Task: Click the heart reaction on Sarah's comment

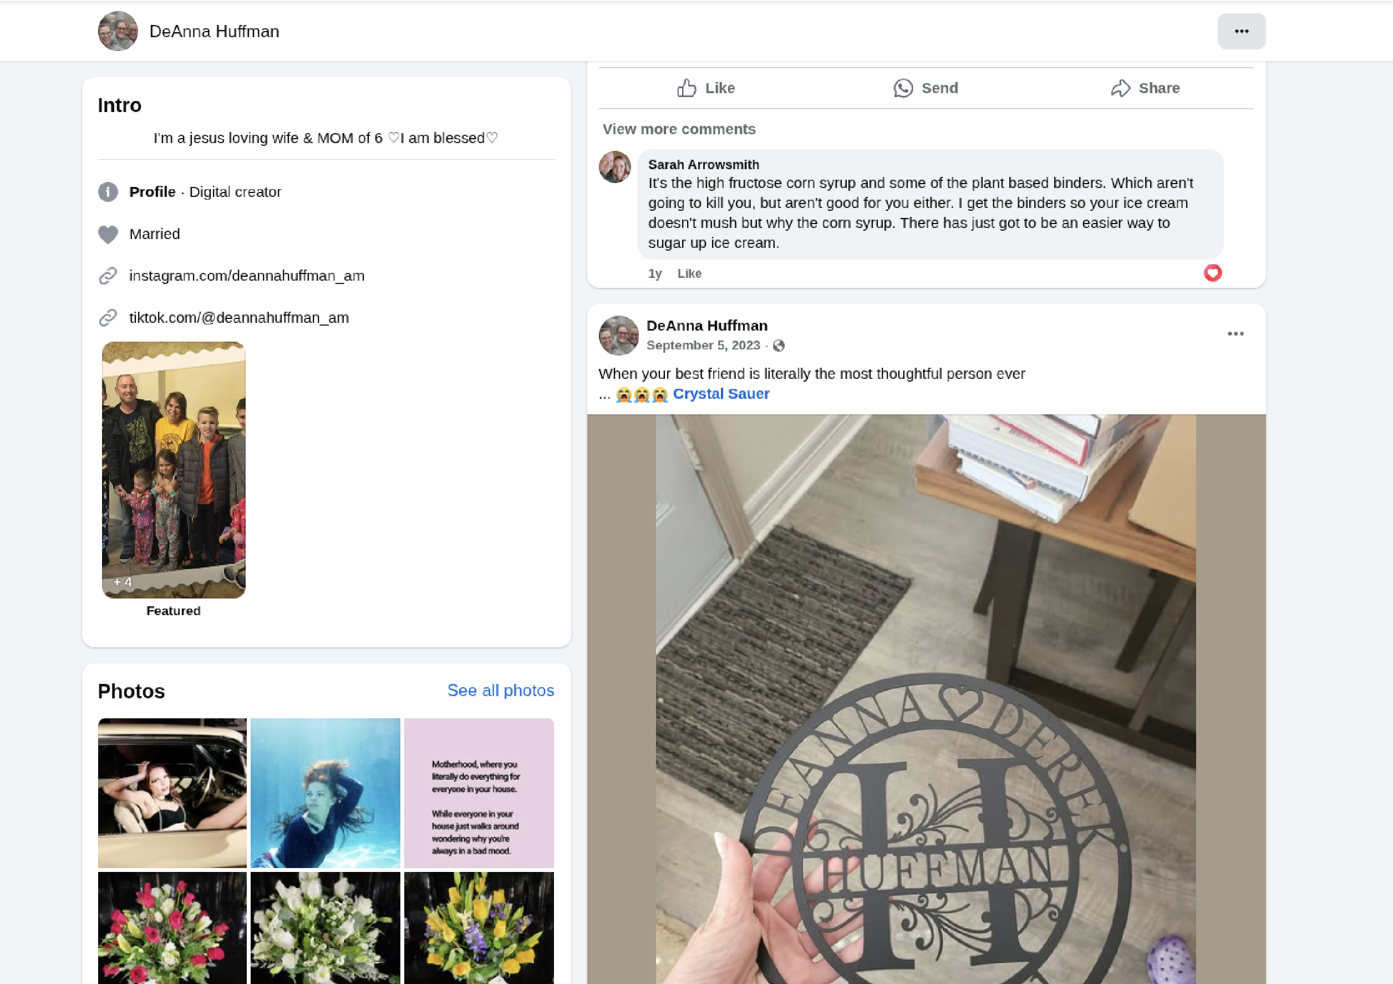Action: 1212,273
